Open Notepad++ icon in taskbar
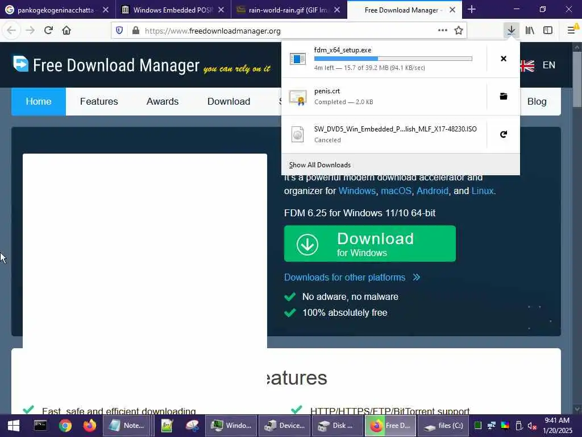This screenshot has width=582, height=437. pyautogui.click(x=167, y=426)
